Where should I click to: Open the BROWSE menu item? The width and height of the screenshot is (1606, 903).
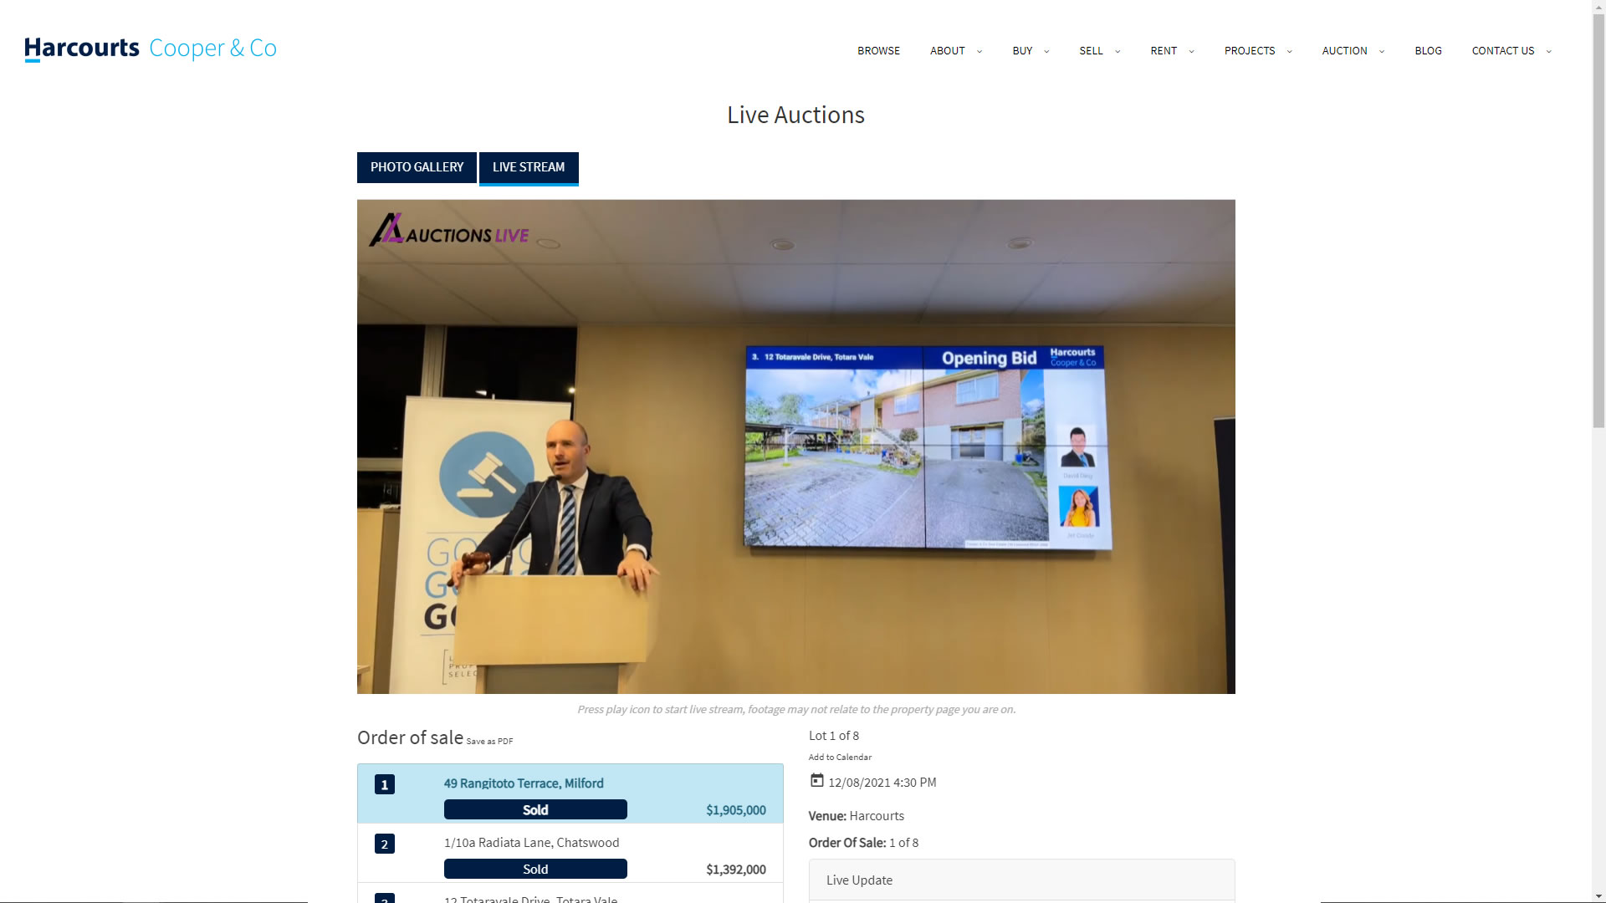[878, 50]
